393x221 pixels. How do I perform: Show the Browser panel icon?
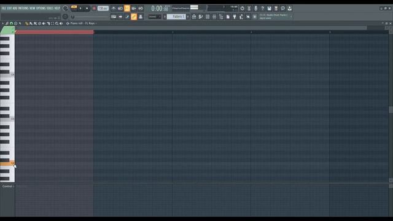tap(221, 17)
